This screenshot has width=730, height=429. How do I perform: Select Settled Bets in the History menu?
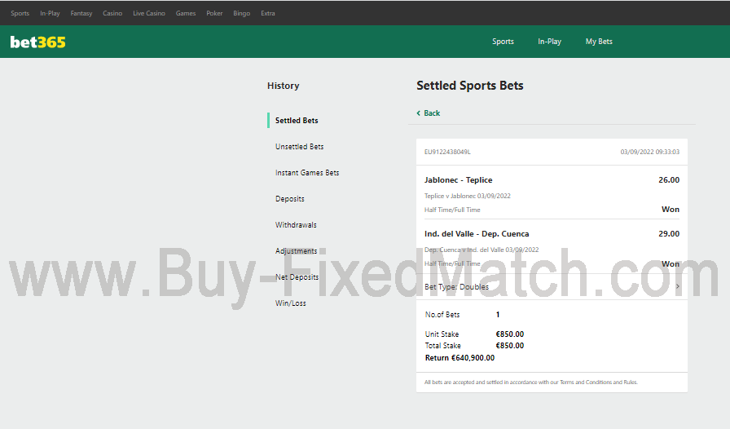(297, 121)
